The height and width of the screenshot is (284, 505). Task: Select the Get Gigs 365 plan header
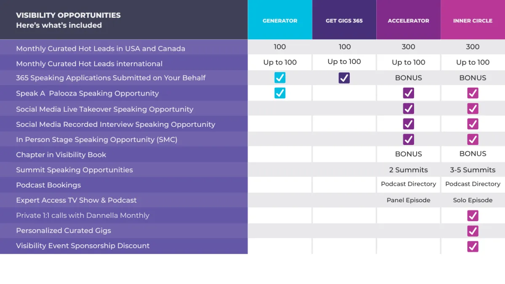point(344,20)
